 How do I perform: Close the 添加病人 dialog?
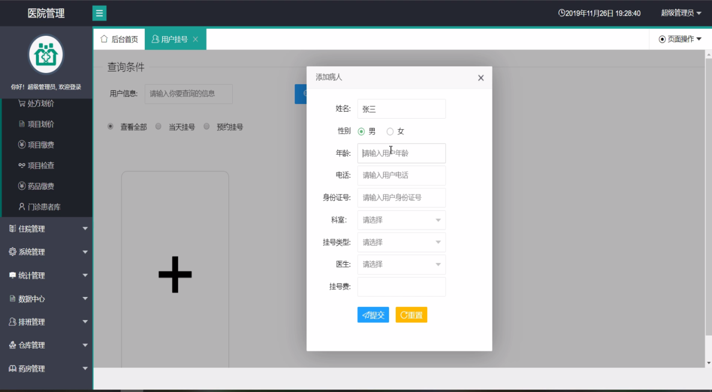(481, 78)
